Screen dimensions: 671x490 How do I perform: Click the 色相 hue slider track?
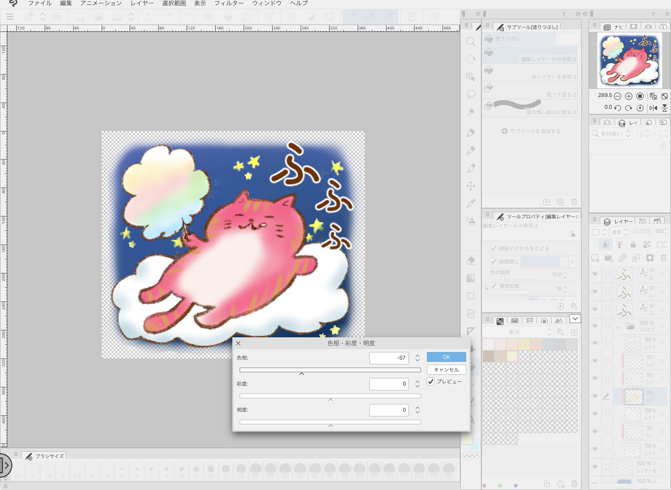point(330,370)
